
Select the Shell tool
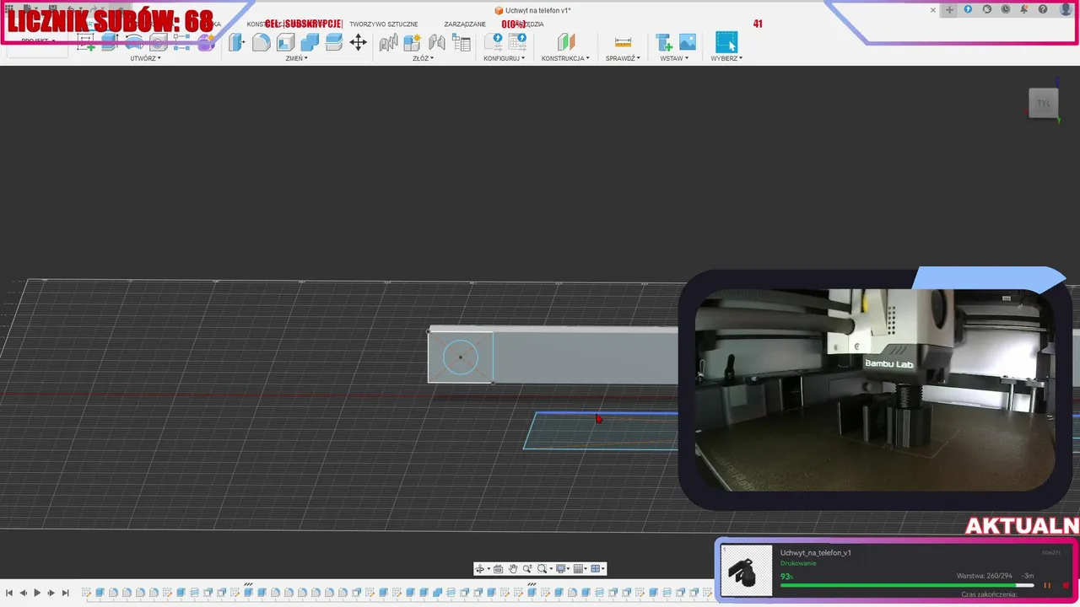tap(286, 42)
